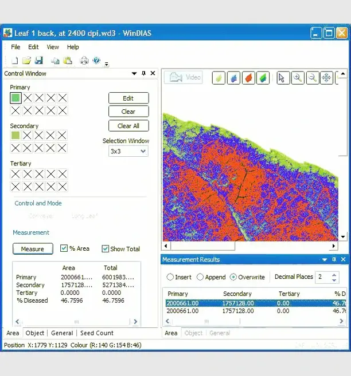Click the Clear All button
351x376 pixels.
point(128,126)
